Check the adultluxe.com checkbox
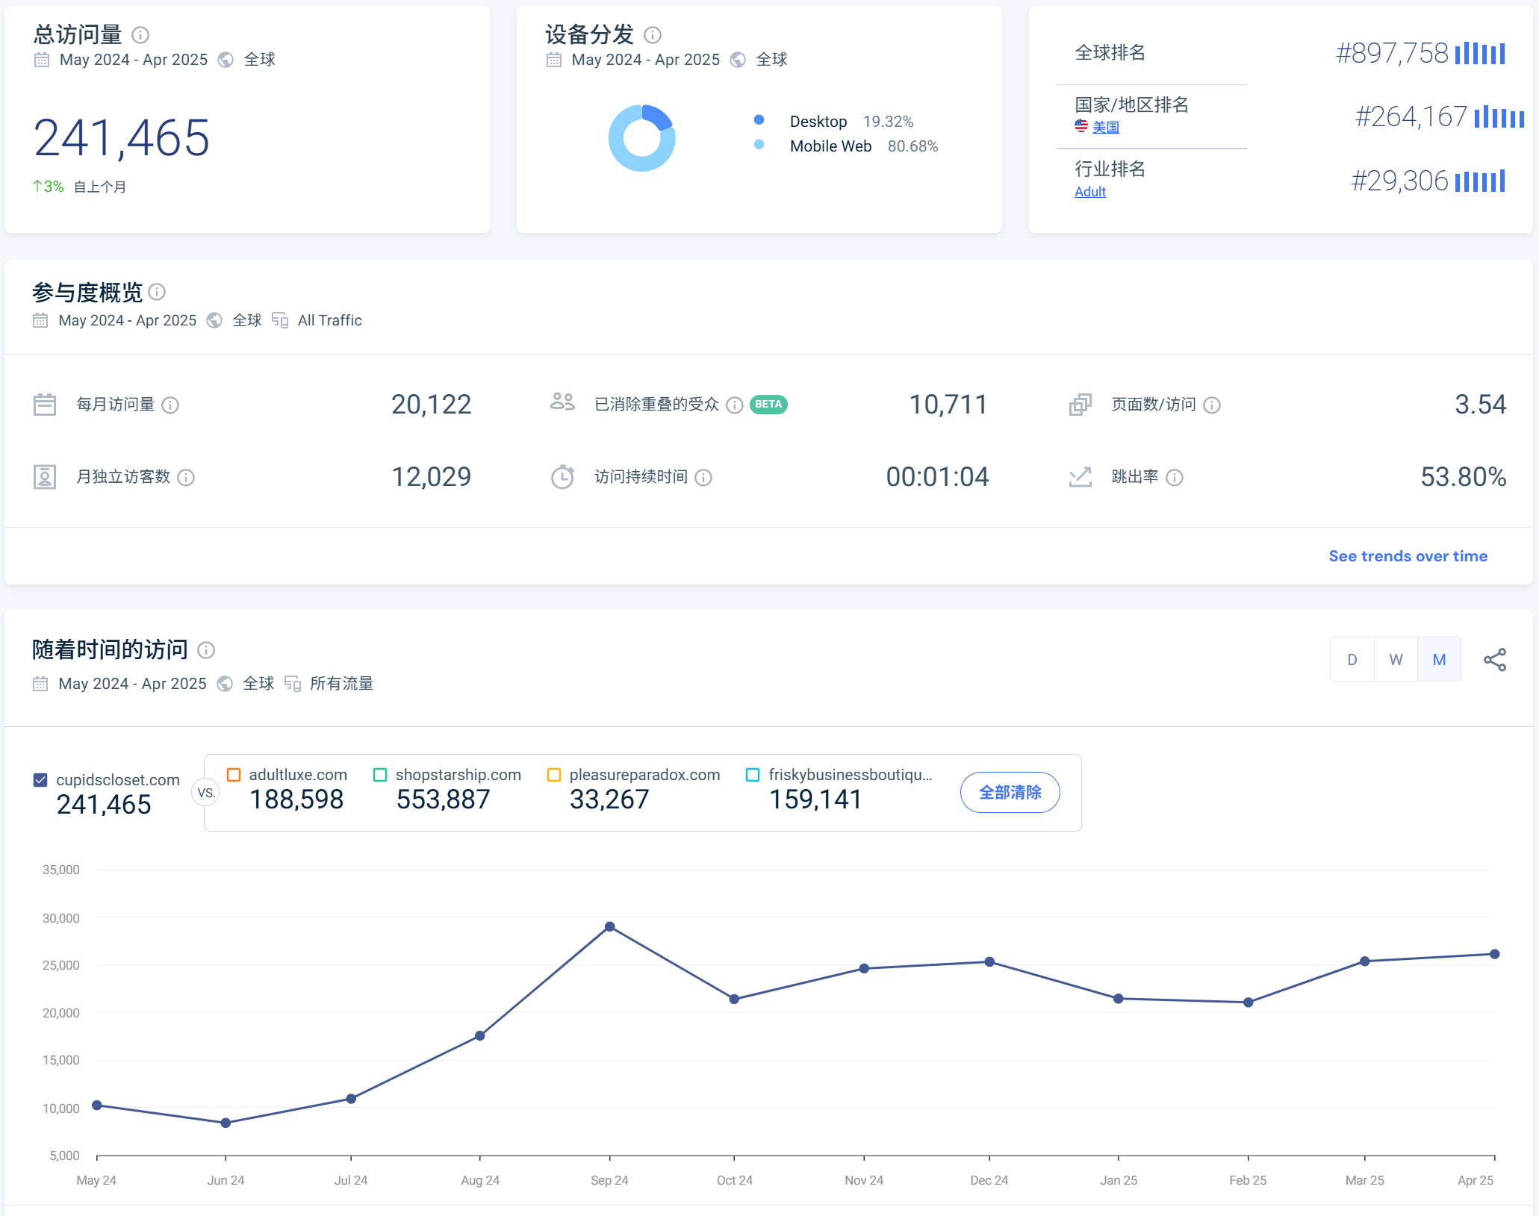The width and height of the screenshot is (1539, 1216). 234,775
